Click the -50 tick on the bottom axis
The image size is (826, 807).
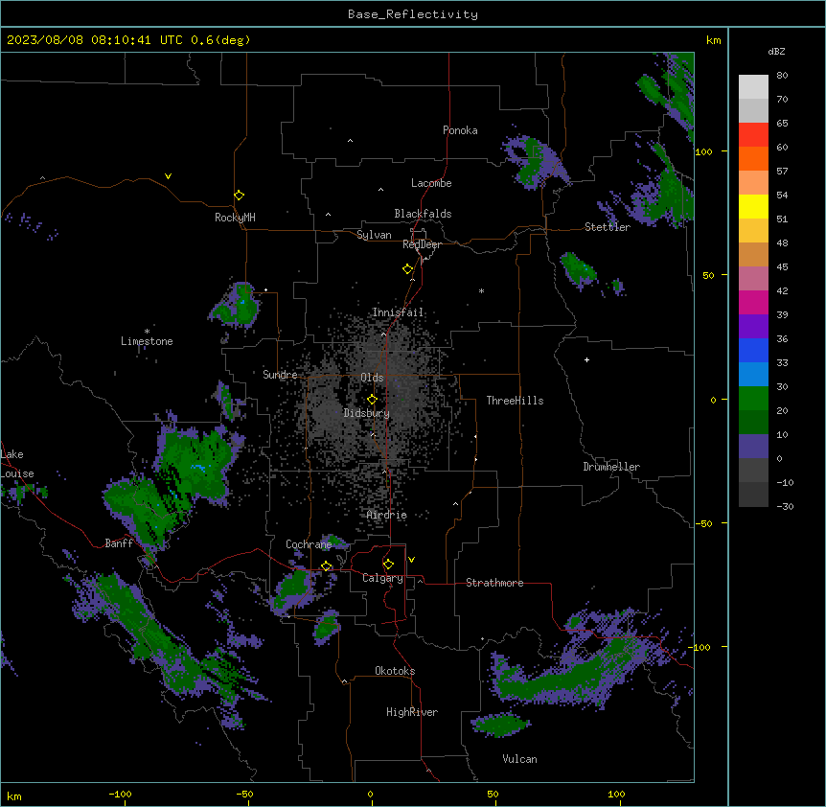click(244, 794)
